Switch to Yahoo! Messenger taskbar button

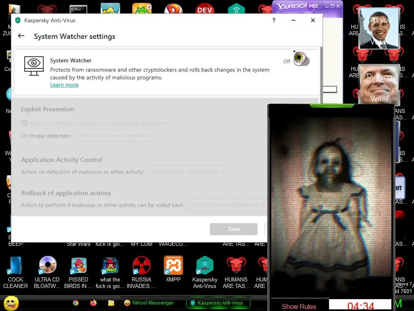pos(152,303)
